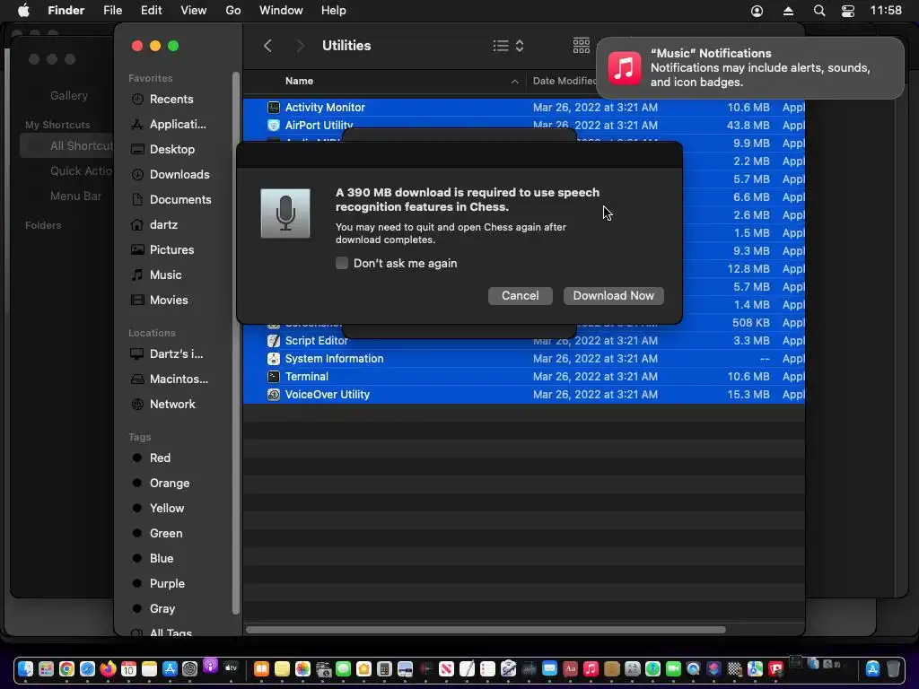Screen dimensions: 919x689
Task: Open the Apple menu
Action: pyautogui.click(x=23, y=11)
